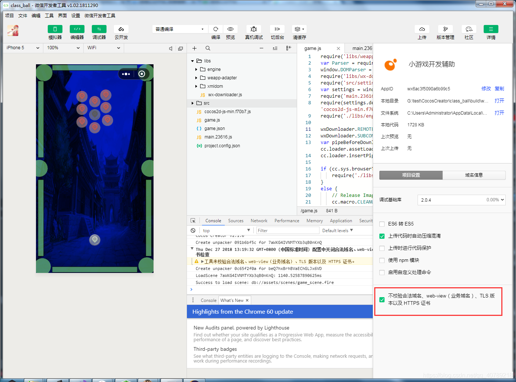Toggle the 编辑器 editor panel button
This screenshot has height=382, width=516.
click(77, 29)
